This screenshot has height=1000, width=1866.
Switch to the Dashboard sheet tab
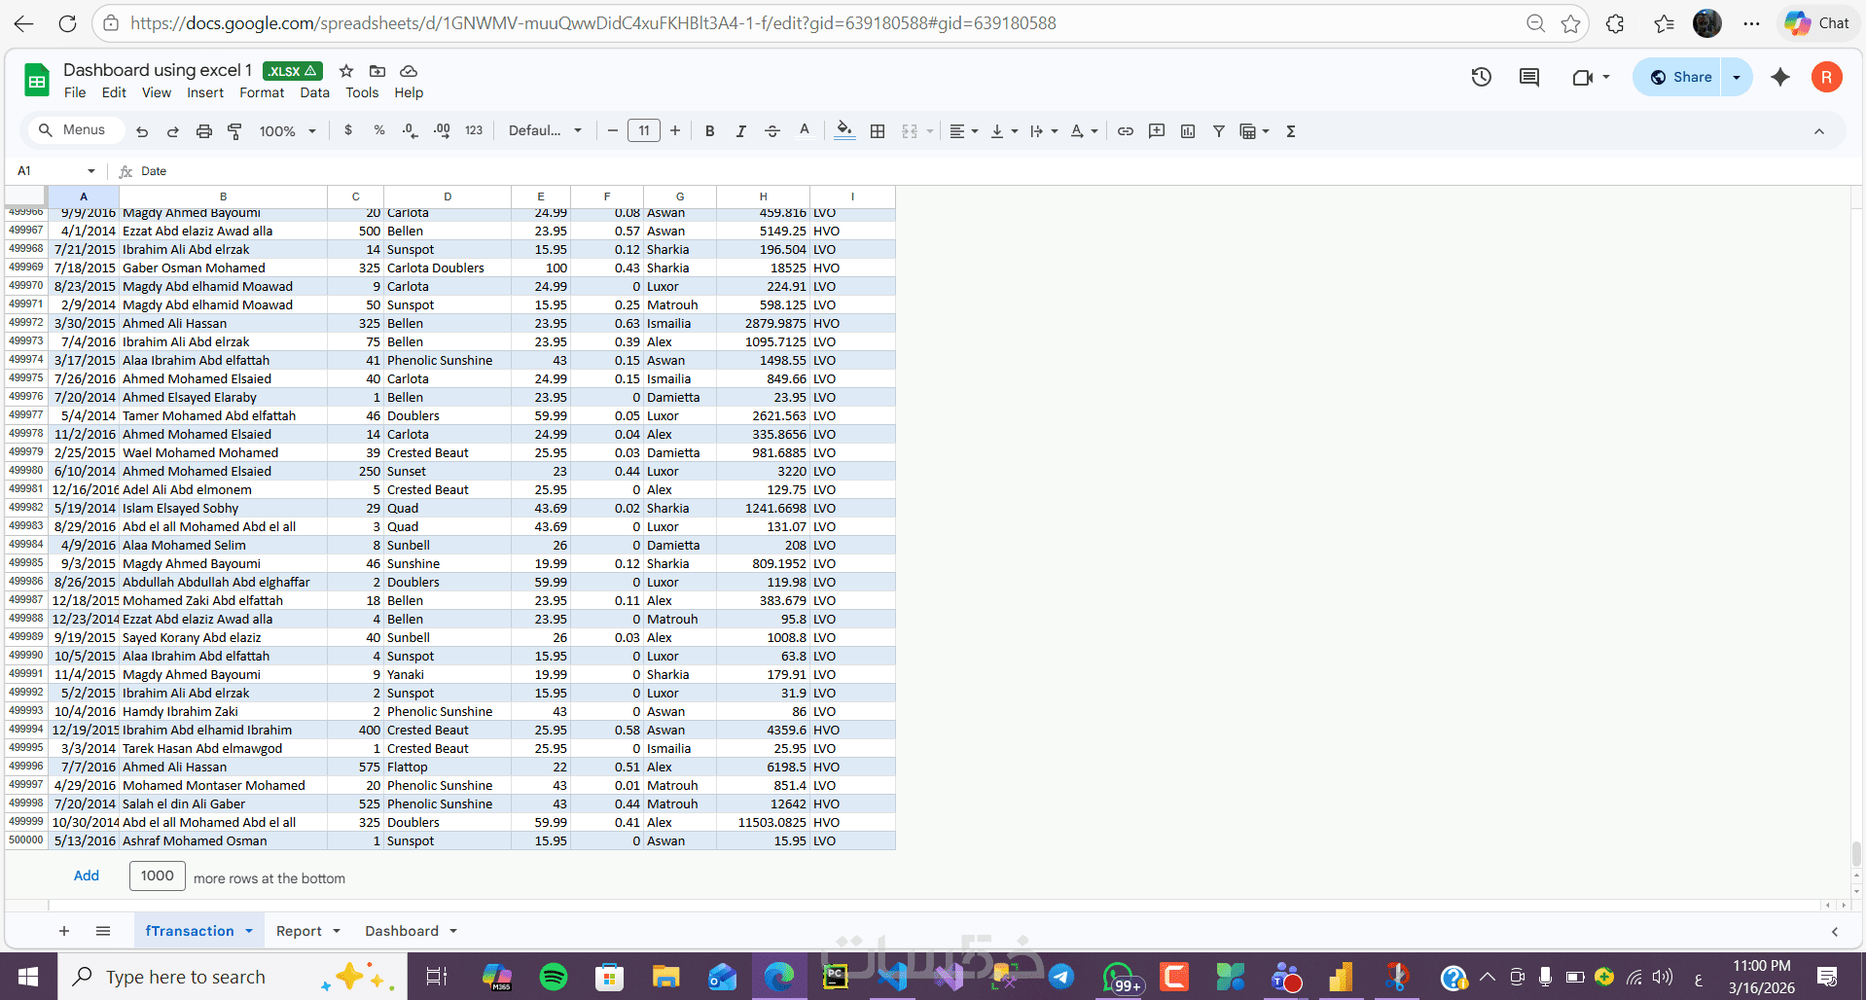(x=402, y=931)
